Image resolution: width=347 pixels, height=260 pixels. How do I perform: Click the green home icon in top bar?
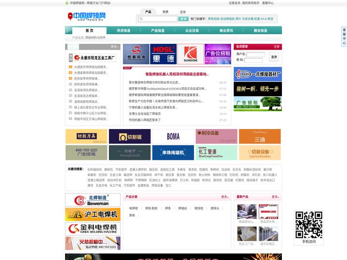coord(67,3)
